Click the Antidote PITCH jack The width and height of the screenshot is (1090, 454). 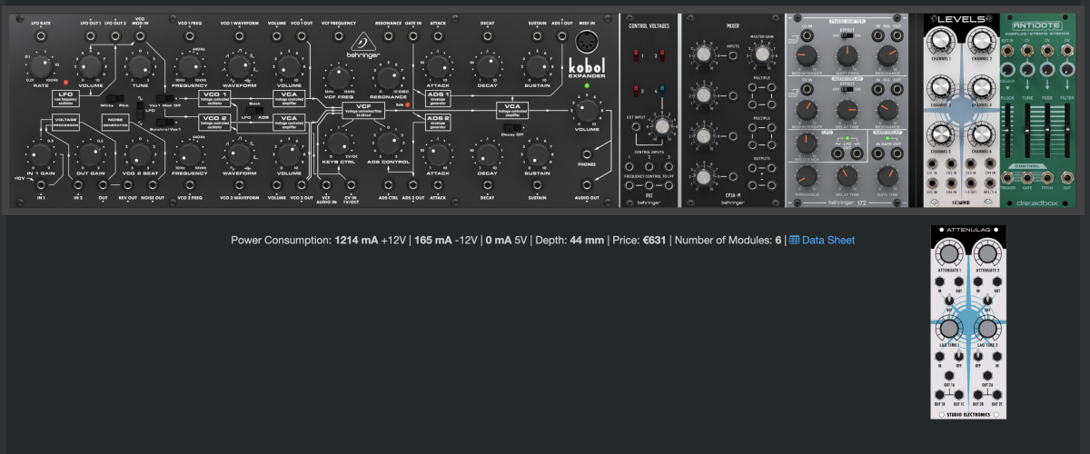1047,178
